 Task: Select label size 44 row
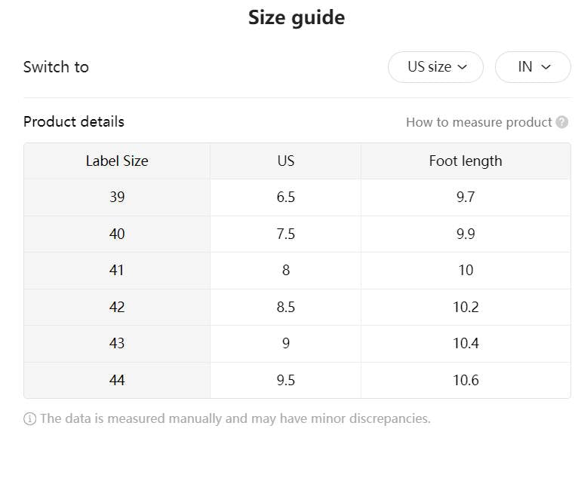[x=117, y=380]
